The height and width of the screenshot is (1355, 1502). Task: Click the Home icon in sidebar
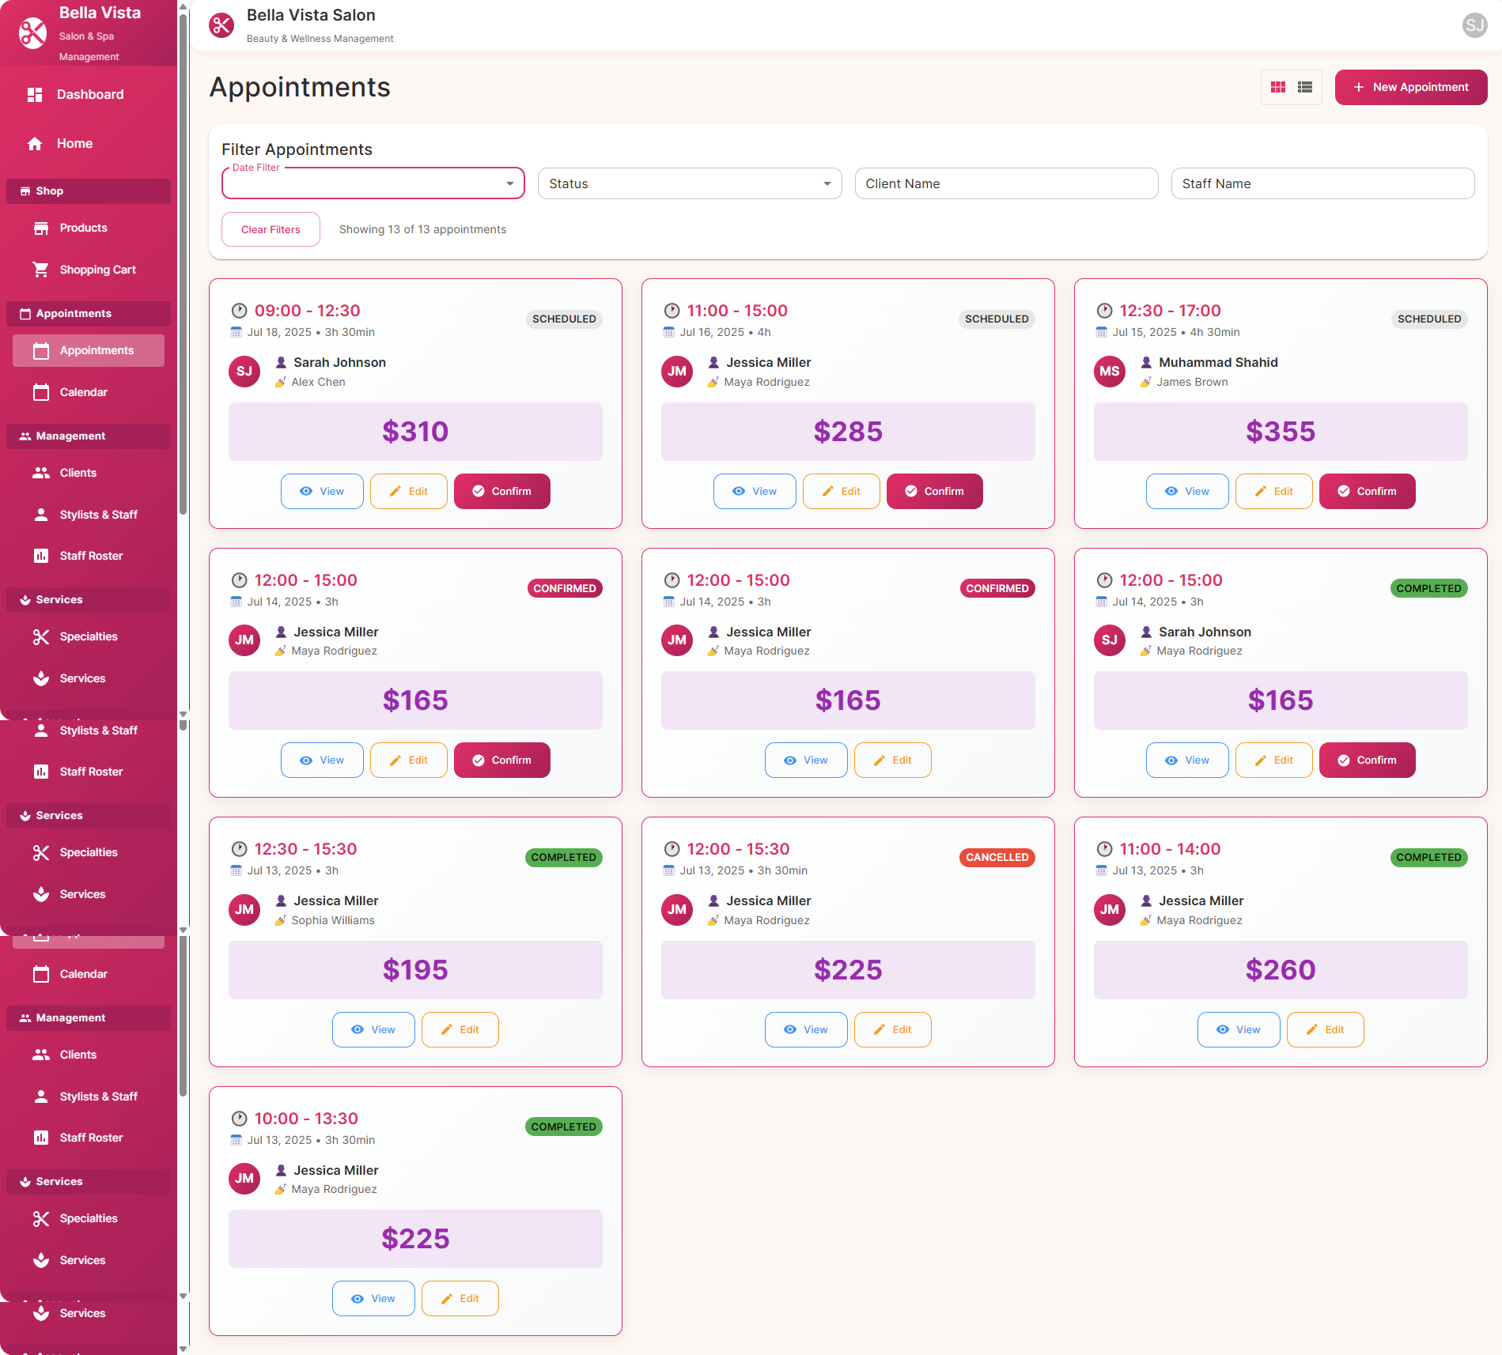pos(35,144)
